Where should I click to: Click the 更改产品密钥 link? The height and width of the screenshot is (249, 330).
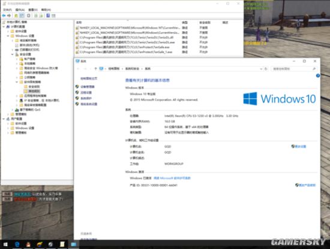click(x=305, y=185)
